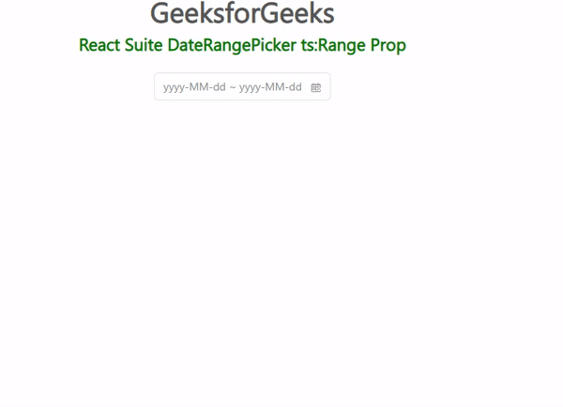Click the words Range Prop in subtitle
Image resolution: width=563 pixels, height=407 pixels.
[362, 45]
